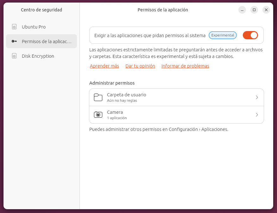Switch to Ubuntu Pro in the sidebar
This screenshot has width=277, height=213.
tap(33, 27)
